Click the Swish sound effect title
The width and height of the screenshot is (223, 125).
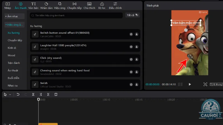coord(44,83)
